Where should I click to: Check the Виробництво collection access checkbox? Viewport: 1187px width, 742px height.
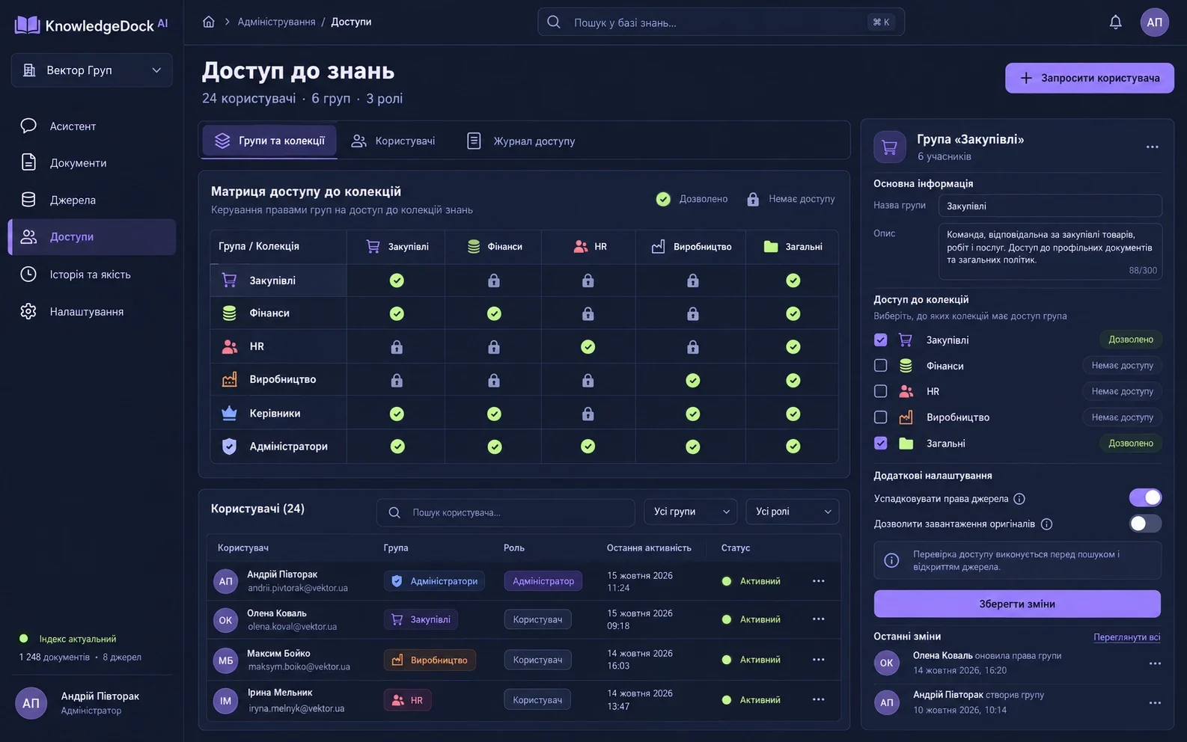tap(881, 417)
